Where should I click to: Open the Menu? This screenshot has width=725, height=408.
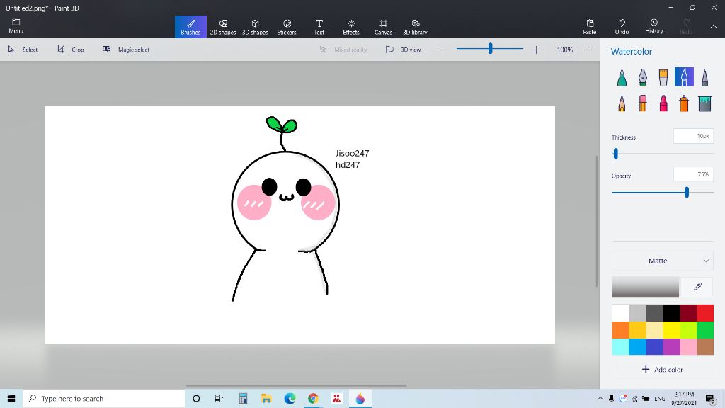(16, 26)
